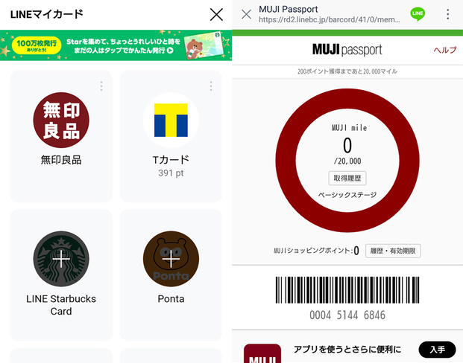
Task: Tap the membership barcode image
Action: pos(347,290)
